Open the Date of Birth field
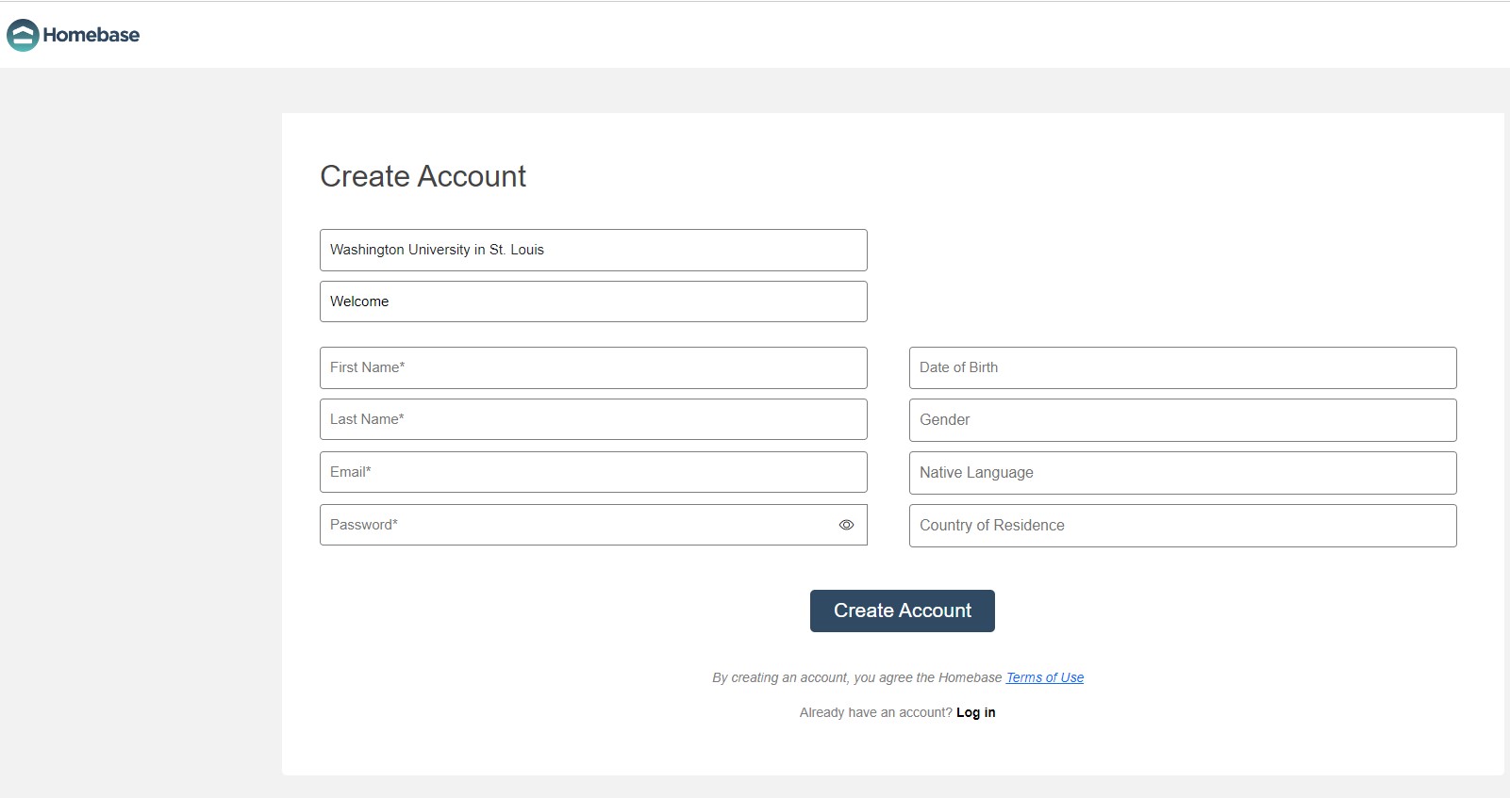1510x798 pixels. [1182, 367]
